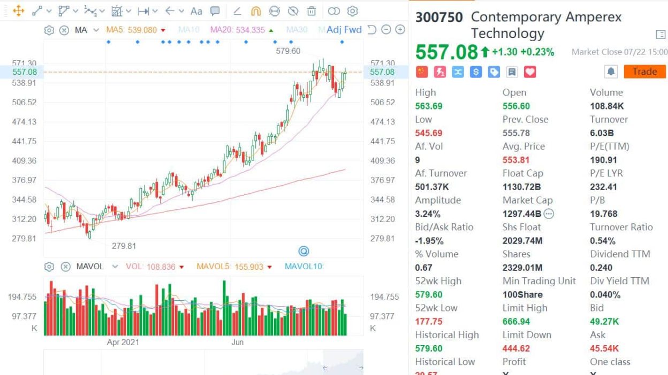Click the China flag market icon
The width and height of the screenshot is (668, 375).
[x=422, y=72]
